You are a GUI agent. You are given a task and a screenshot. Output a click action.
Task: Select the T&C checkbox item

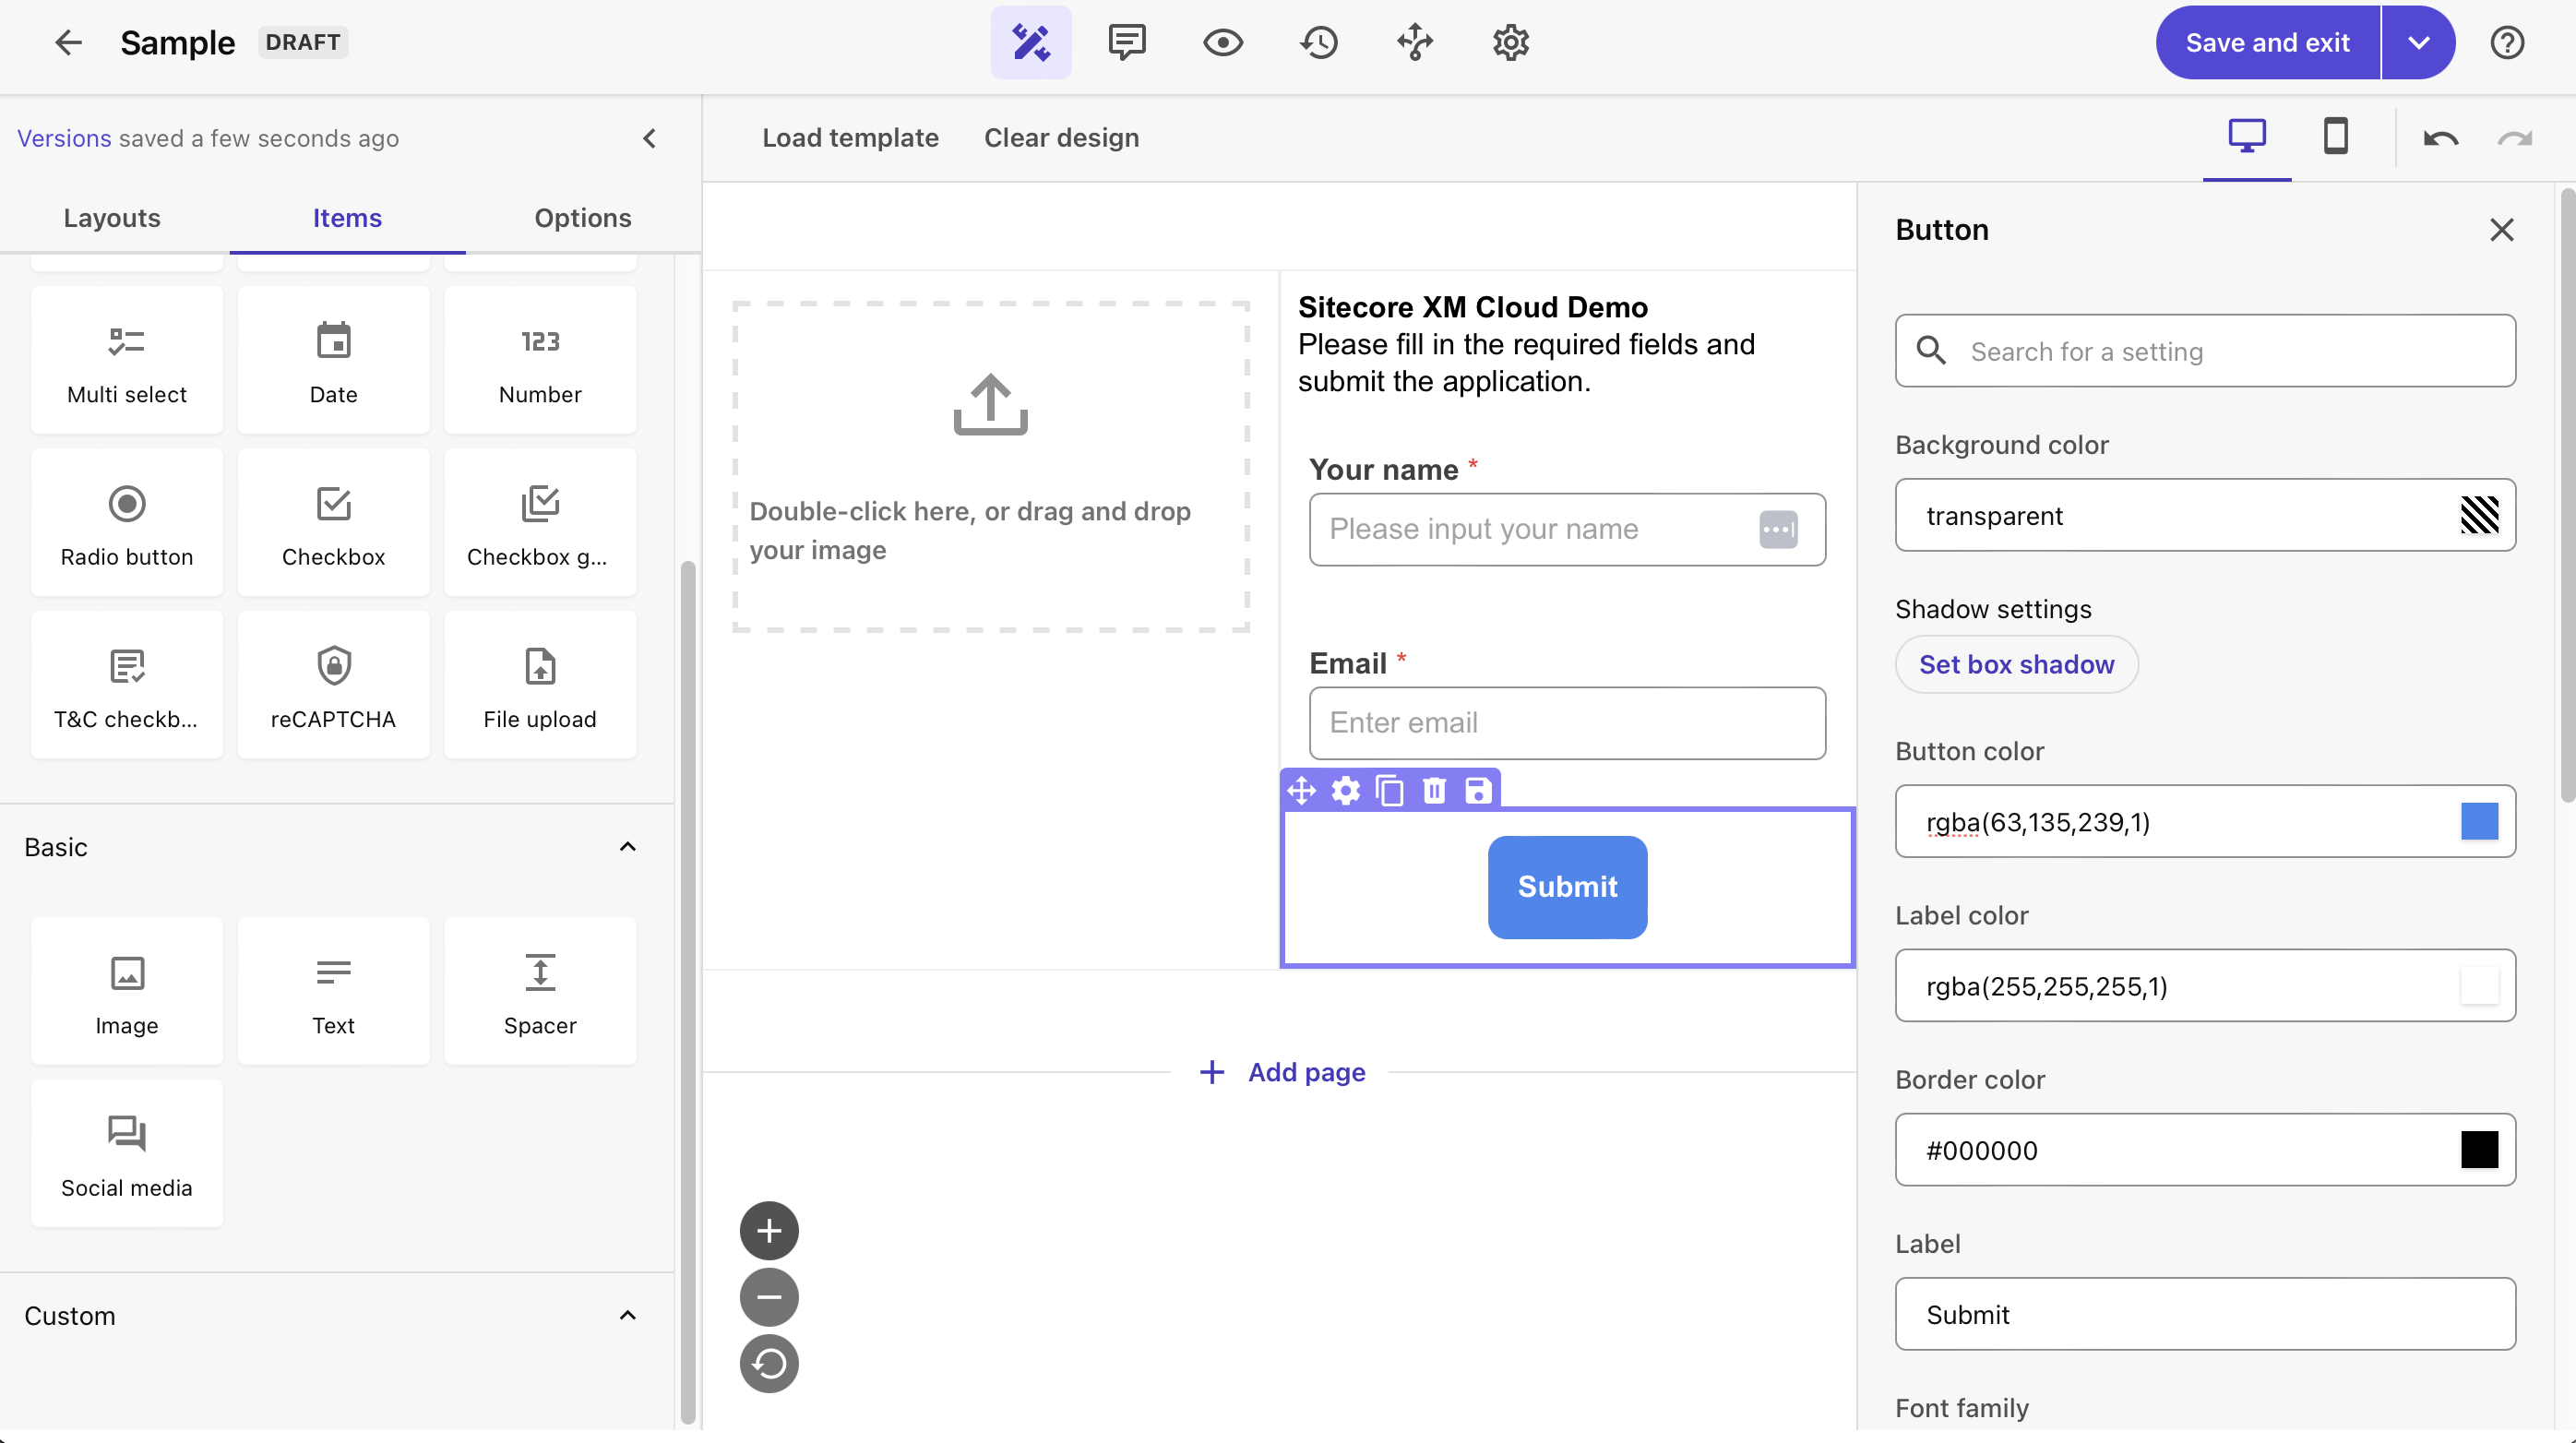click(127, 685)
